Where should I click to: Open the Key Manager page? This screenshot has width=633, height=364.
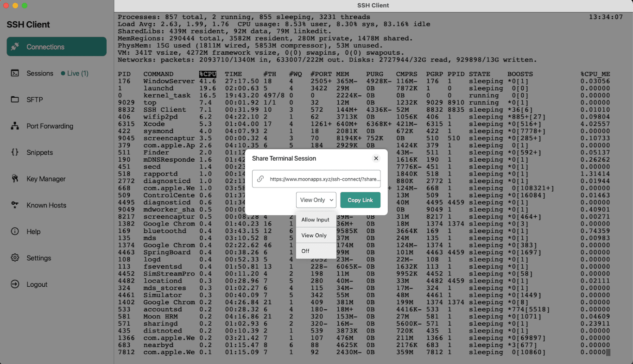[x=46, y=179]
